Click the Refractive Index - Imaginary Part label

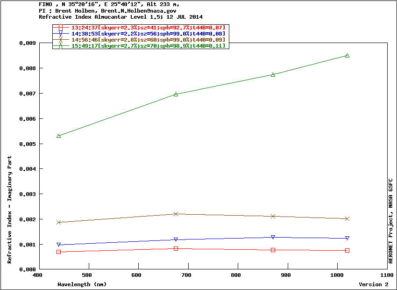point(10,210)
